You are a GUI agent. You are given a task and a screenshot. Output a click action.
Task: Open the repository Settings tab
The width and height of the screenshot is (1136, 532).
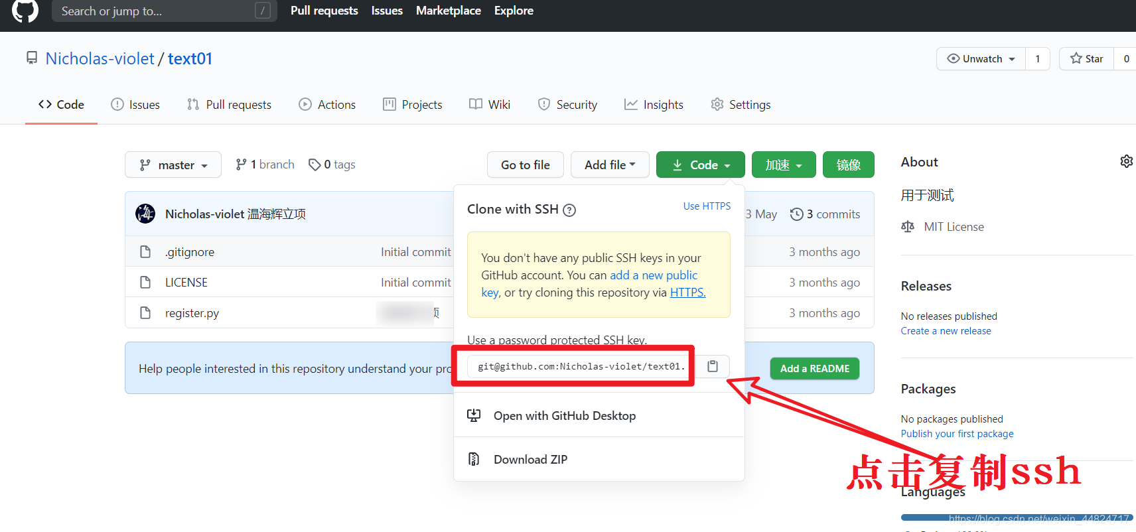click(741, 105)
